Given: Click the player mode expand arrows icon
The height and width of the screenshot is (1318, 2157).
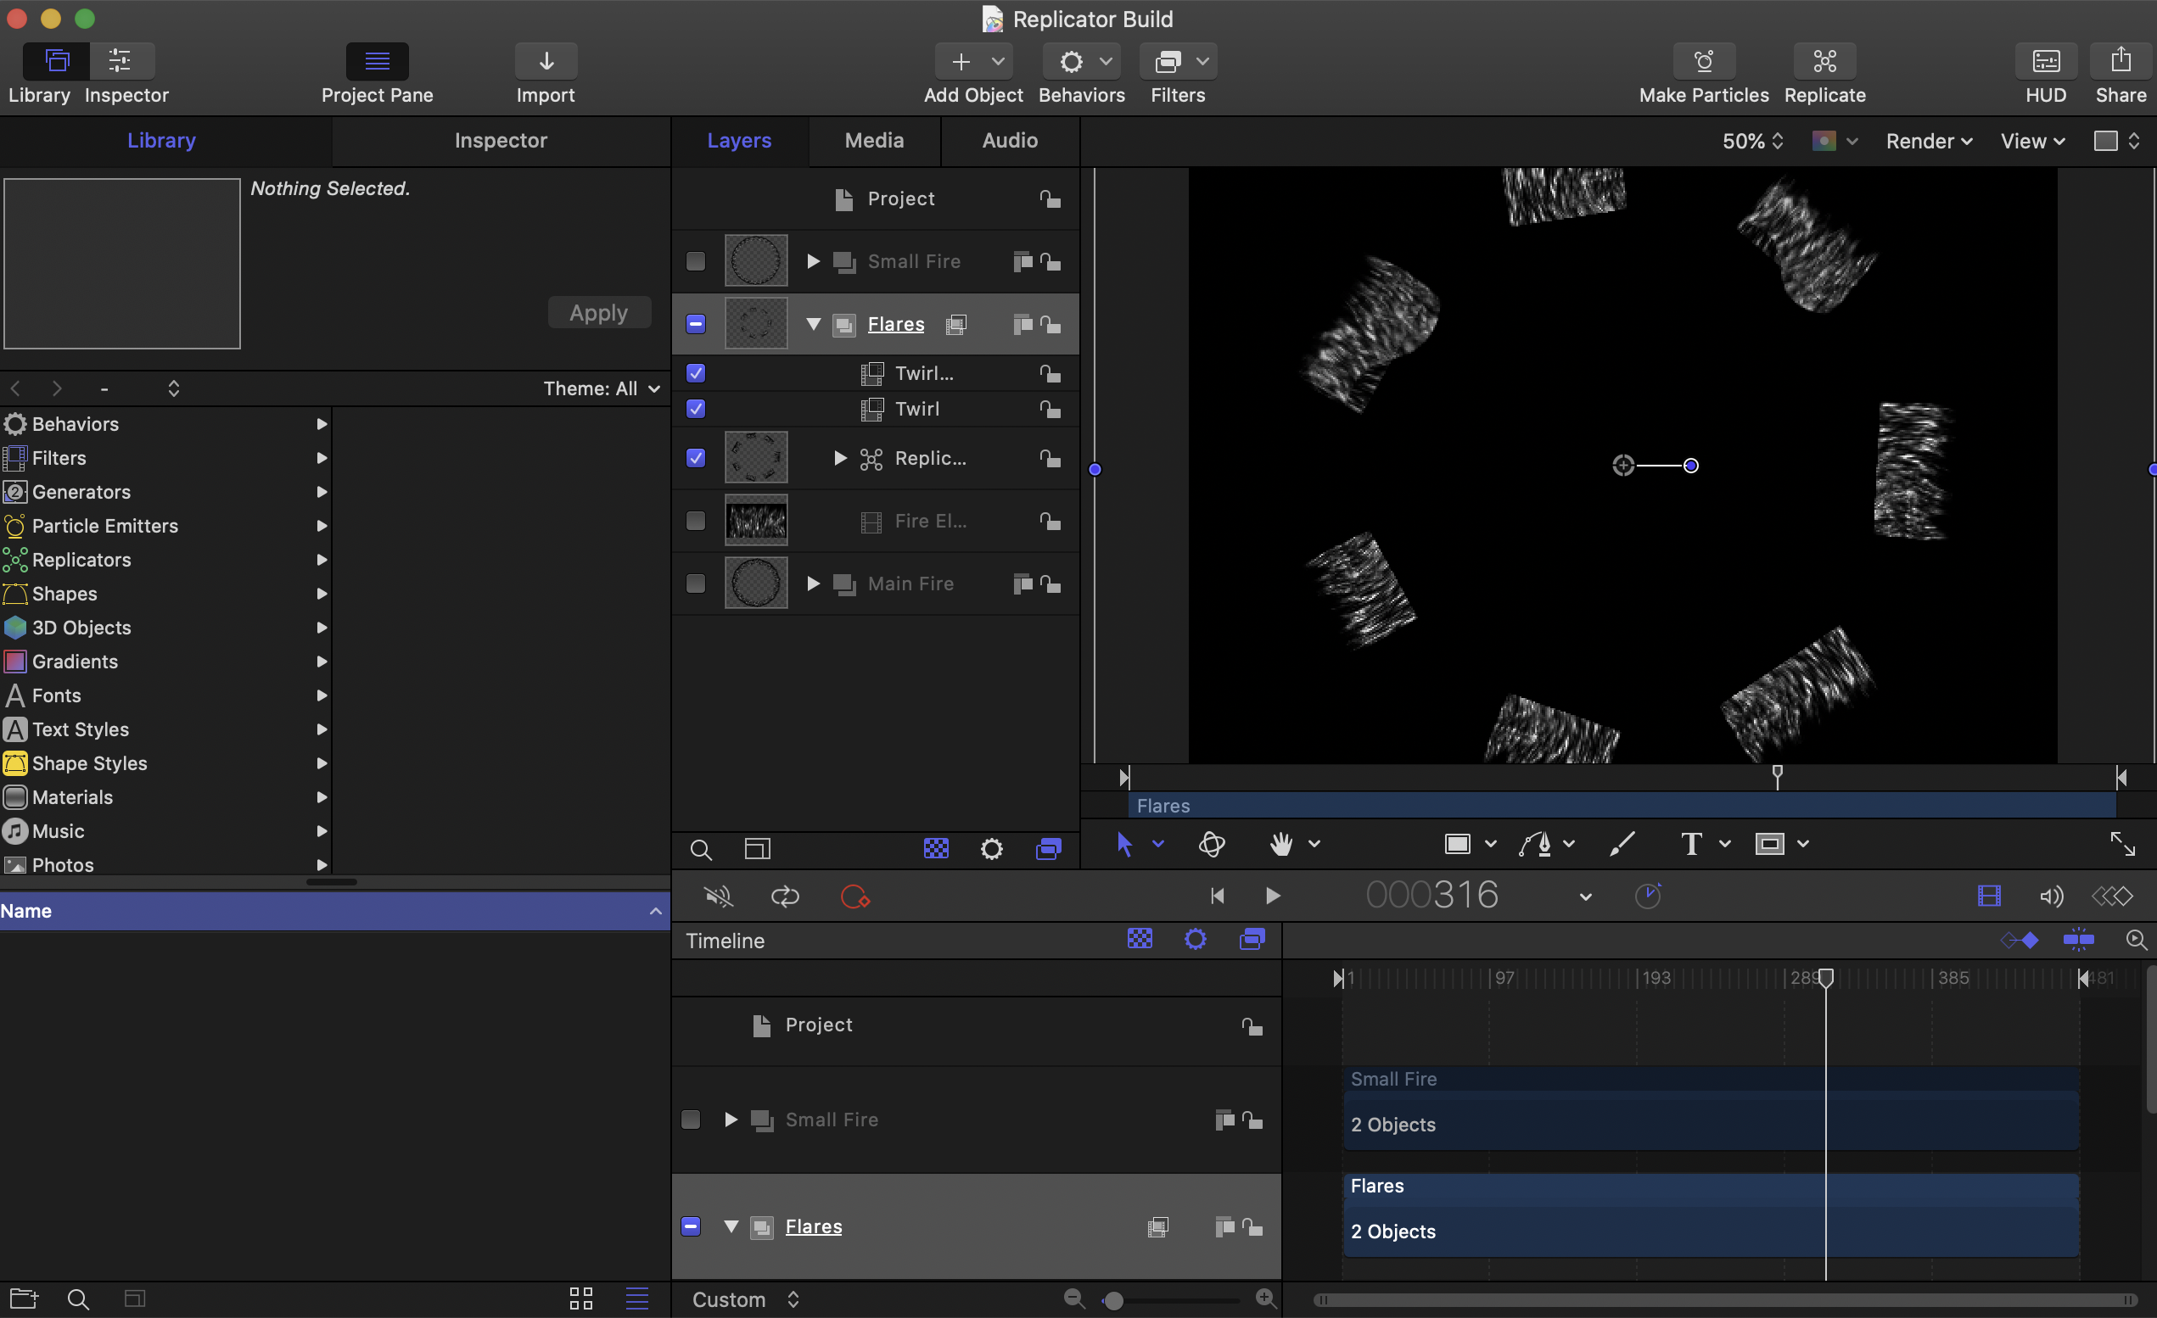Looking at the screenshot, I should click(2122, 844).
